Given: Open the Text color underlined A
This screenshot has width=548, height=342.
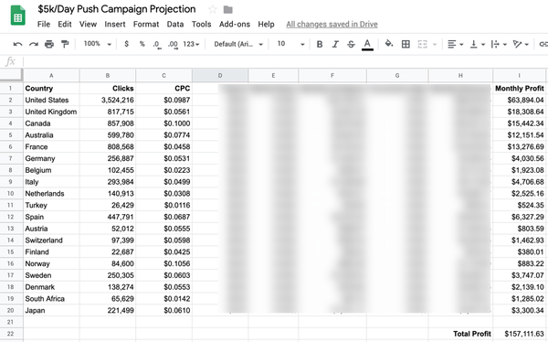Looking at the screenshot, I should click(x=367, y=45).
